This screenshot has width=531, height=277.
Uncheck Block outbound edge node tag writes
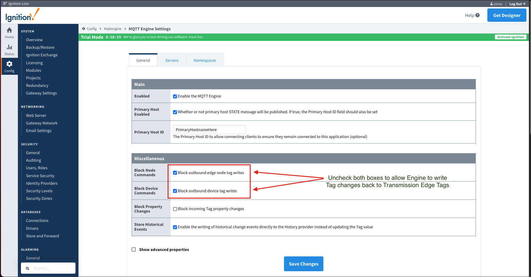click(x=175, y=173)
